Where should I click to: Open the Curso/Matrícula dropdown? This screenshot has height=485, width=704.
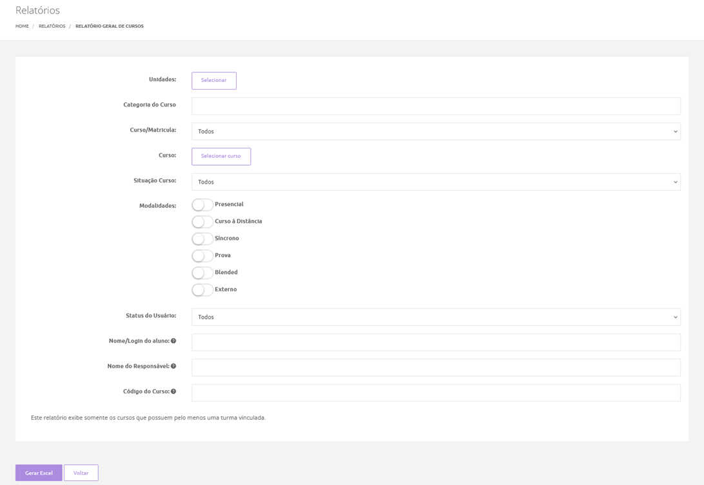[436, 132]
